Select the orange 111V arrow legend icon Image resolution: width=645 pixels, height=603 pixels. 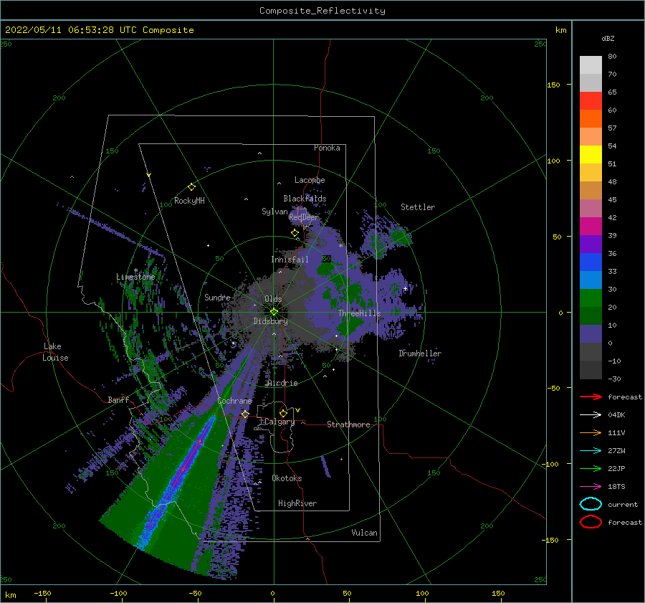pyautogui.click(x=591, y=432)
